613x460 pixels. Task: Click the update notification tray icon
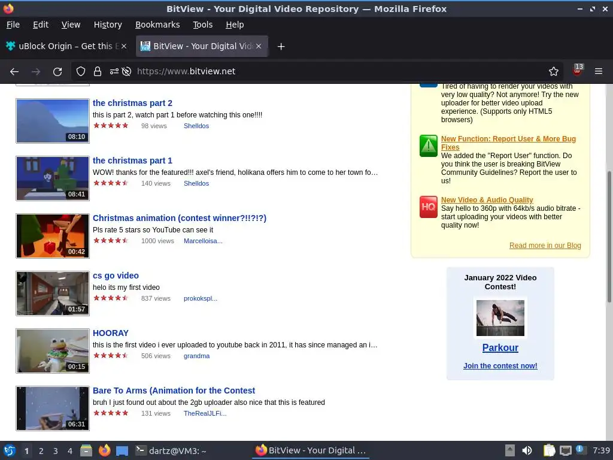pos(580,450)
